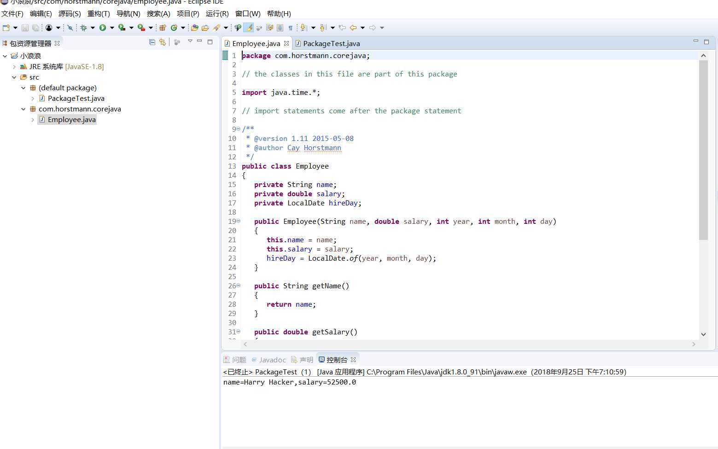Click the New Java Package icon
The image size is (718, 449).
(x=162, y=28)
